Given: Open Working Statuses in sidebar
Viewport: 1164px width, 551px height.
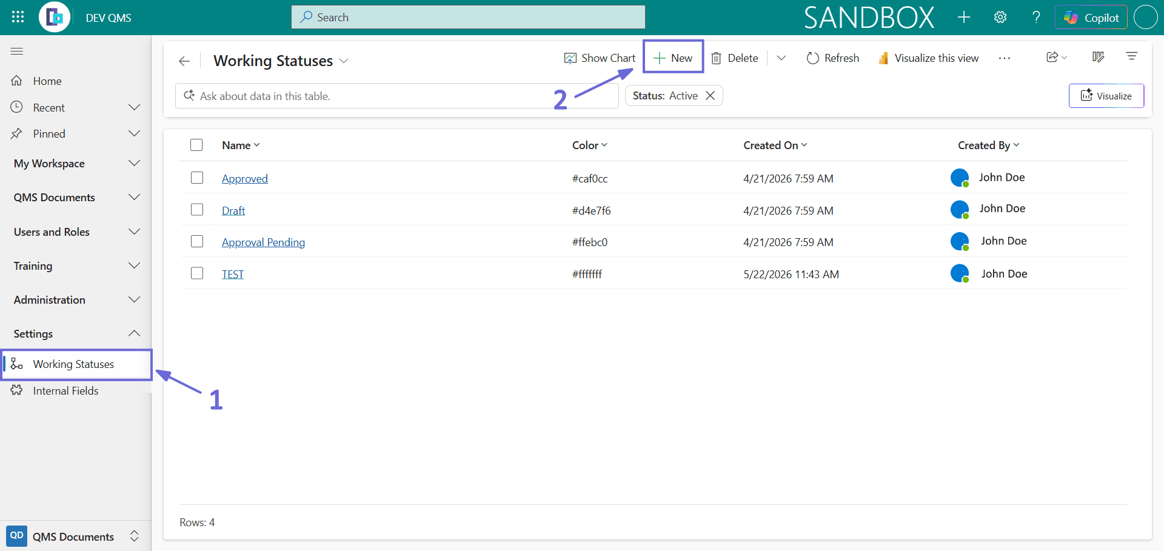Looking at the screenshot, I should click(x=76, y=364).
